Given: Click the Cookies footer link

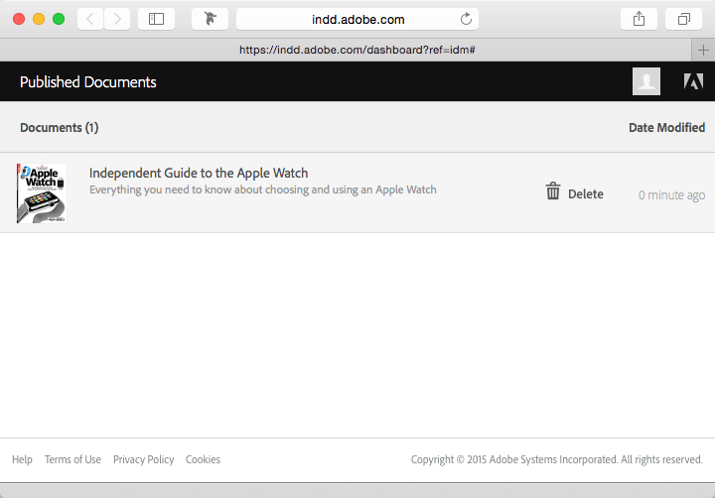Looking at the screenshot, I should [203, 459].
